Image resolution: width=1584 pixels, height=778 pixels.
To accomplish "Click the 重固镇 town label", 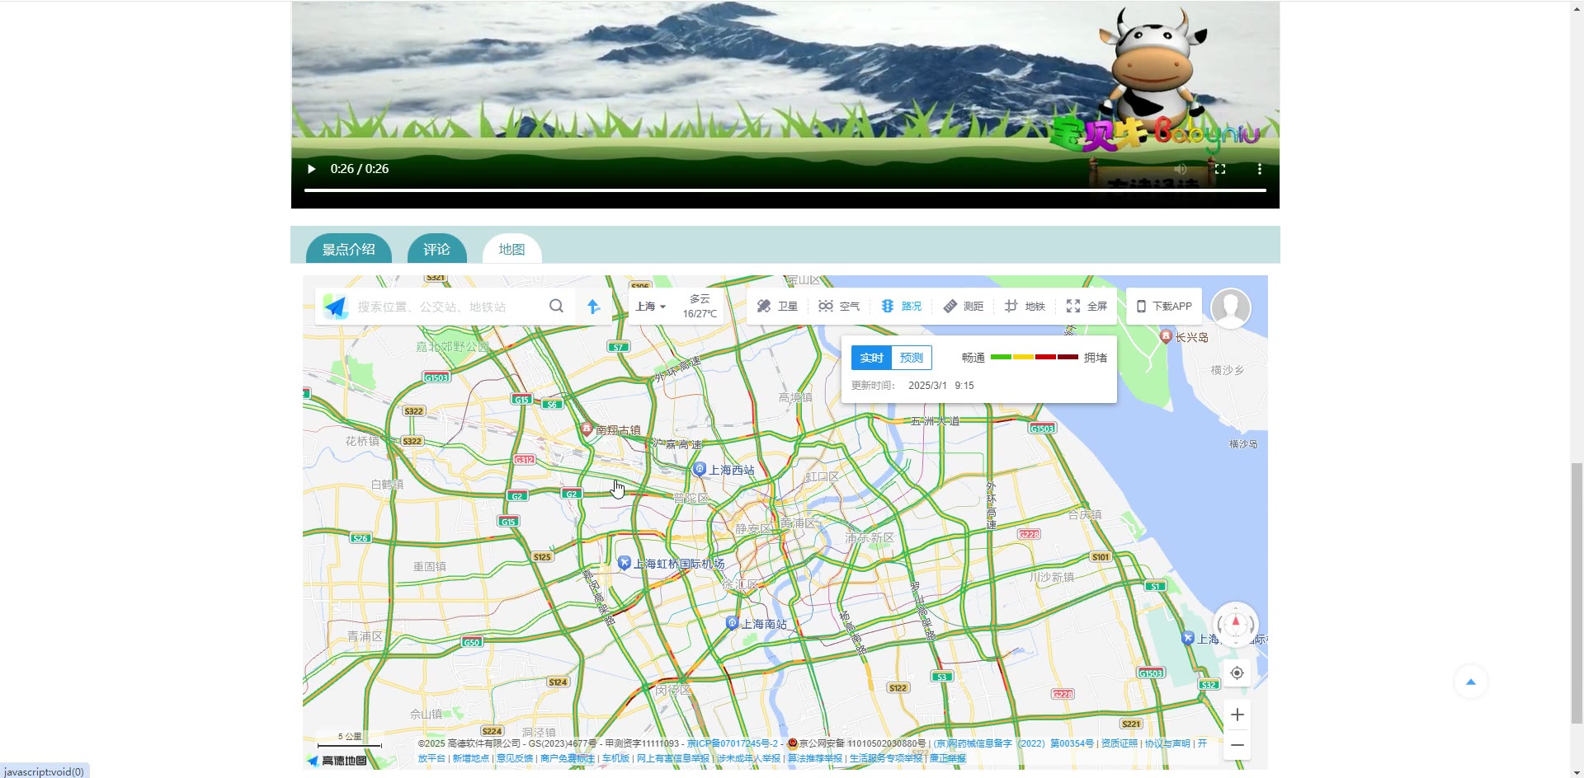I will point(430,566).
